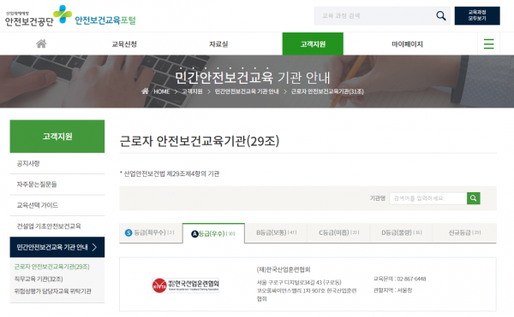Click the home icon in main navigation

(41, 44)
